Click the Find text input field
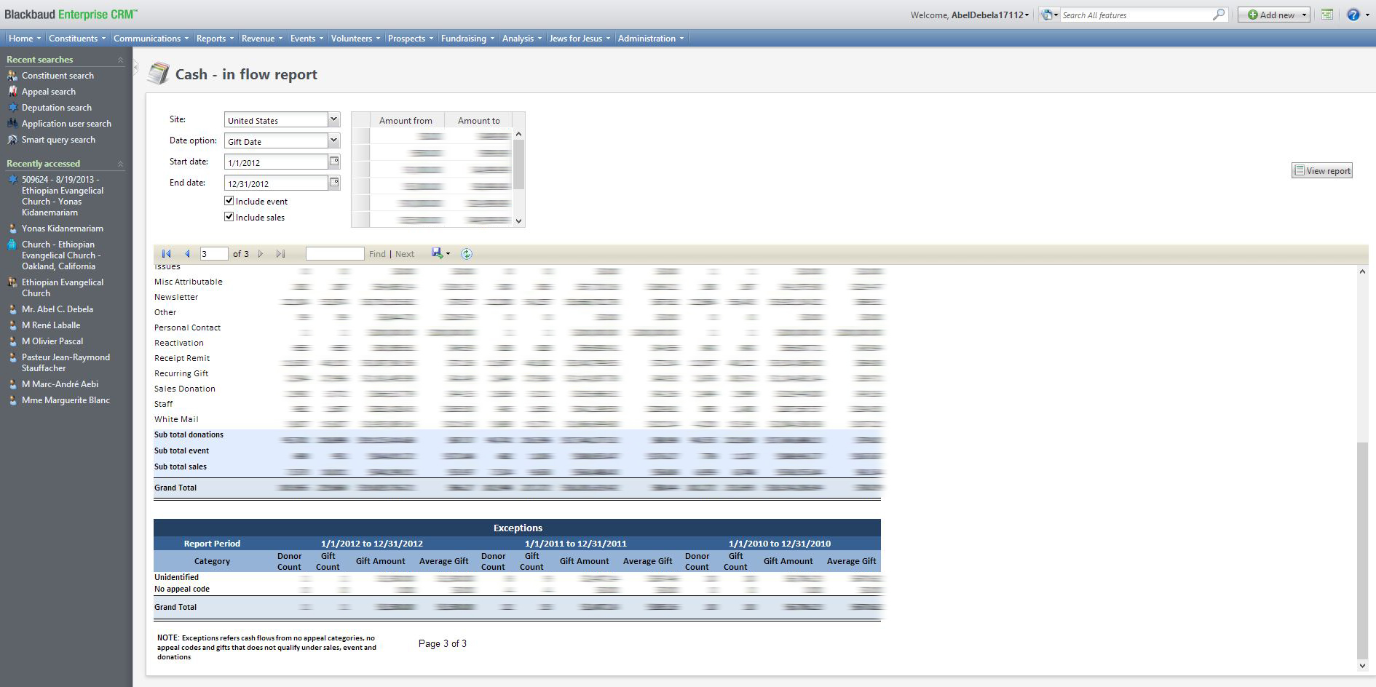The width and height of the screenshot is (1376, 687). click(335, 254)
